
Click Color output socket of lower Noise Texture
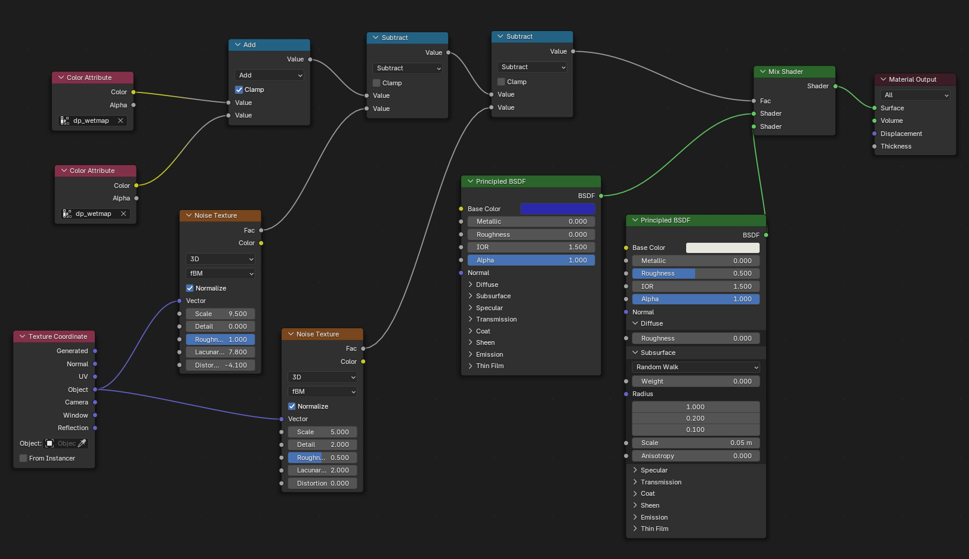[363, 362]
